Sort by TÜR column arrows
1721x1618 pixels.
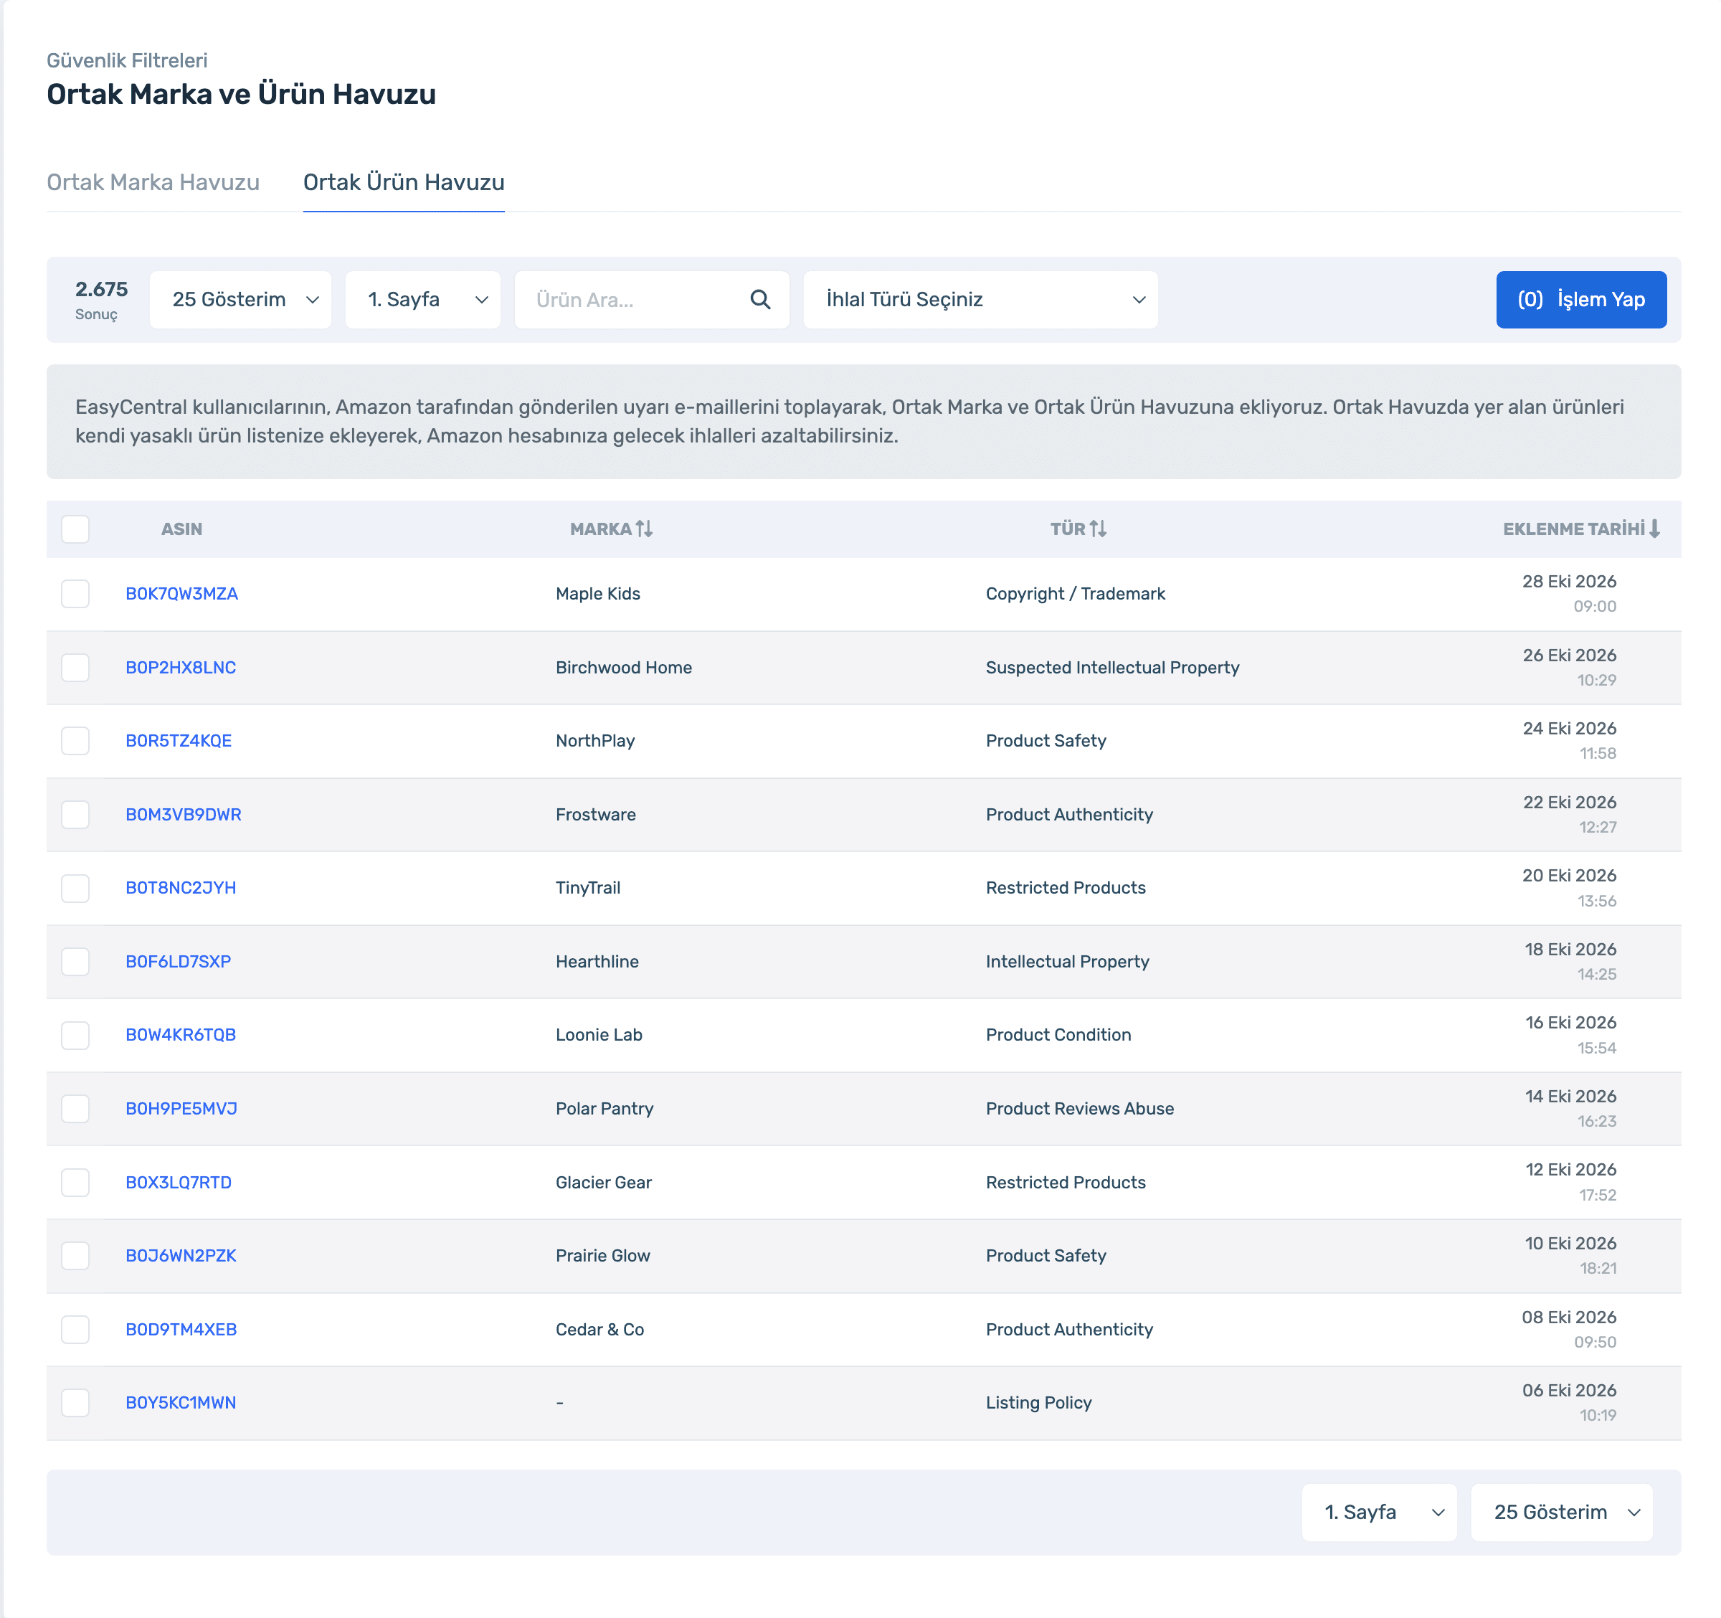pos(1098,529)
